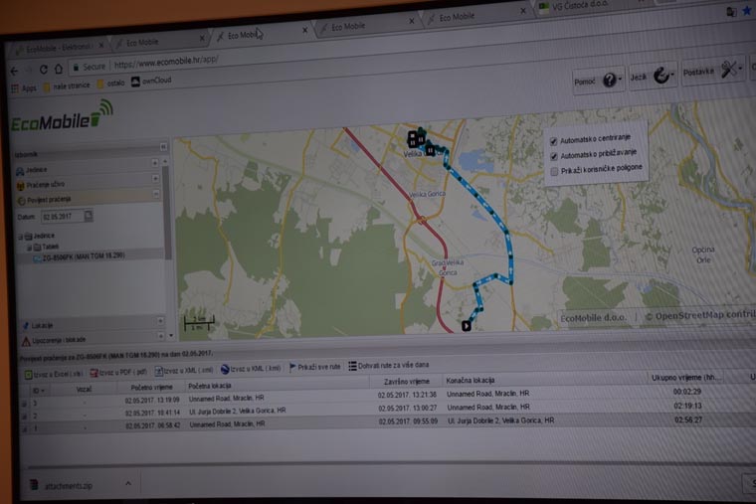Click Dohvati rute za više dana
Screen dimensions: 756x504
point(389,365)
